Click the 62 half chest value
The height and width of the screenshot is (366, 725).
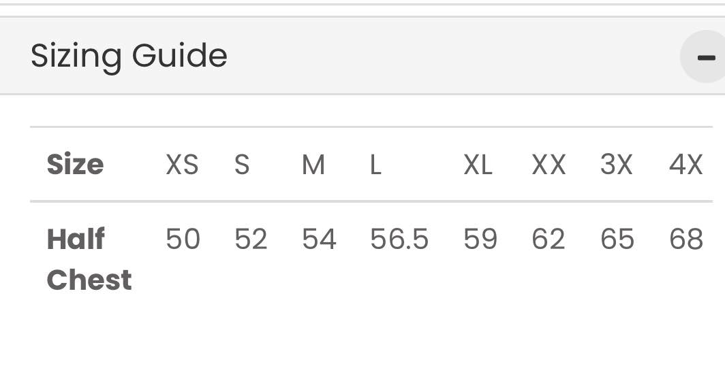(x=549, y=239)
